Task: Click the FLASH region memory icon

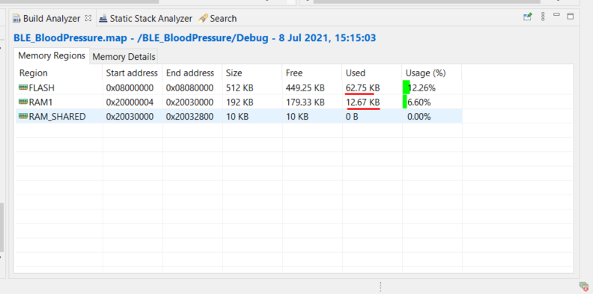Action: click(23, 88)
